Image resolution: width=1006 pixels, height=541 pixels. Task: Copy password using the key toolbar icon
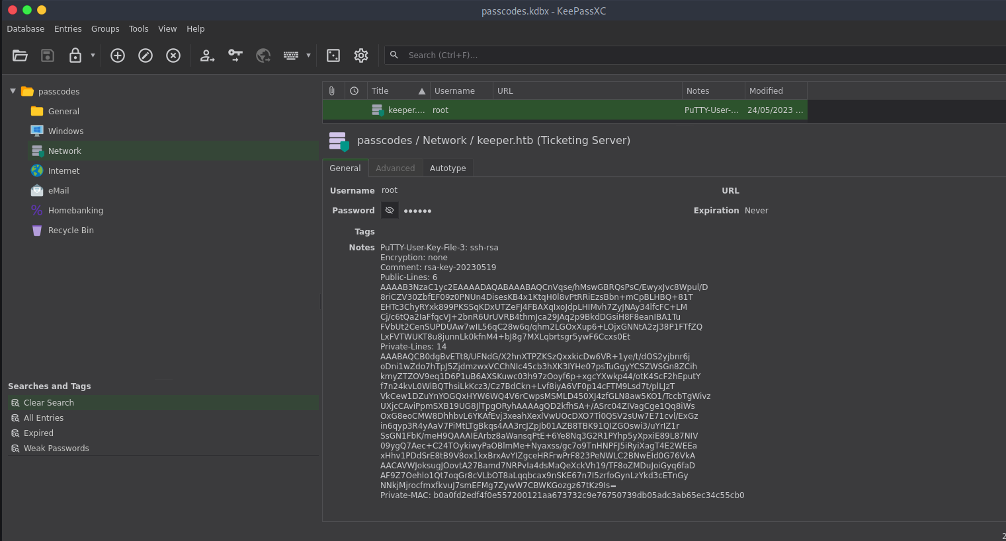tap(235, 55)
